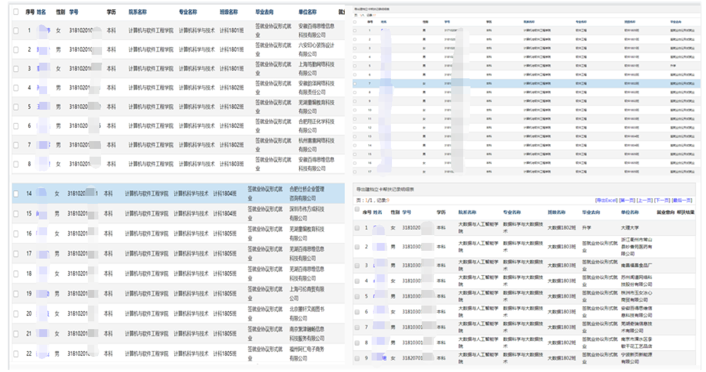The image size is (706, 372).
Task: Jump to 第一页 page link
Action: [x=626, y=200]
